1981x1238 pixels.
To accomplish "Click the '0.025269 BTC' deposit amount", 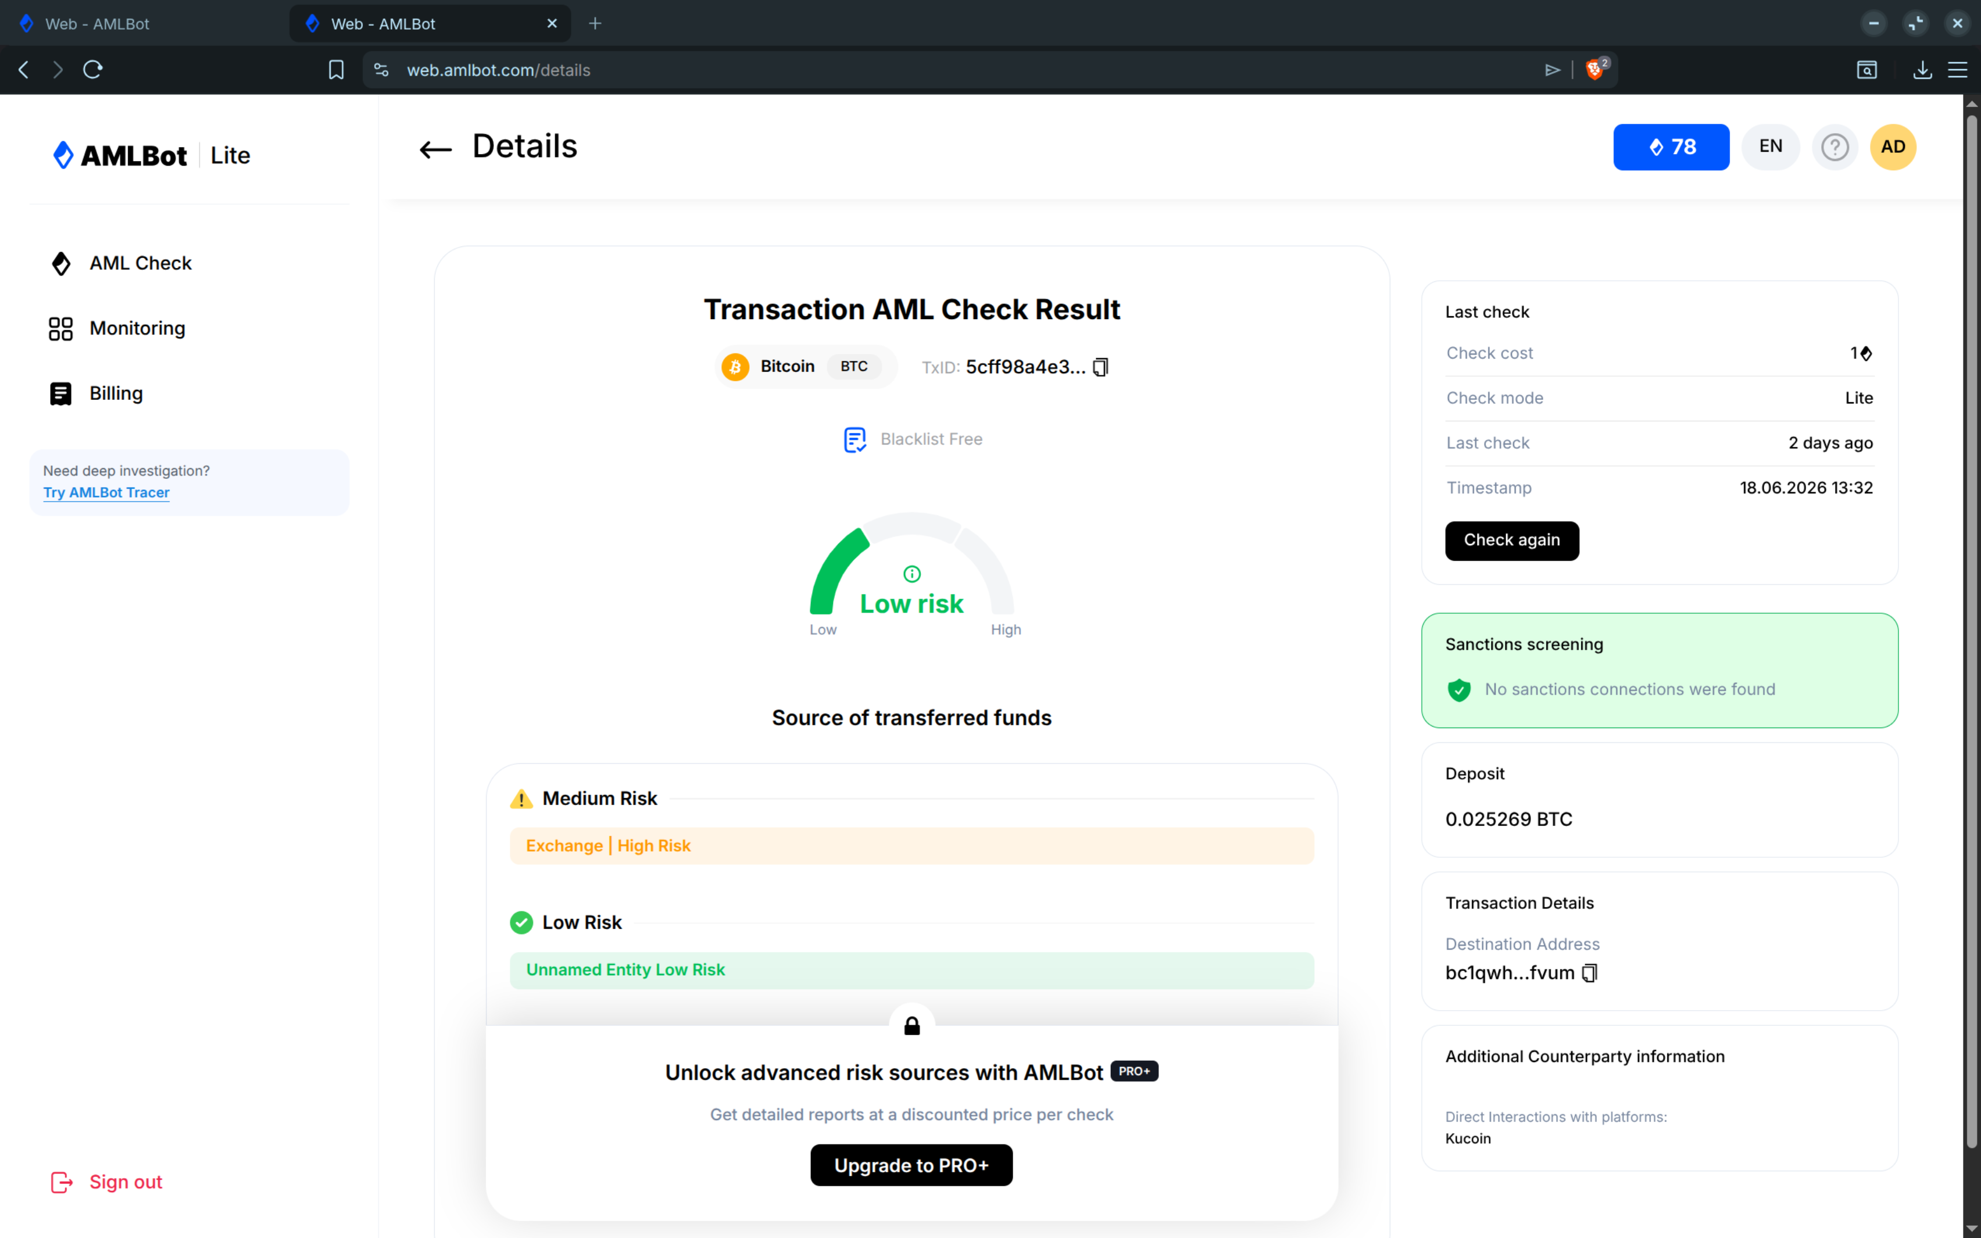I will coord(1508,820).
